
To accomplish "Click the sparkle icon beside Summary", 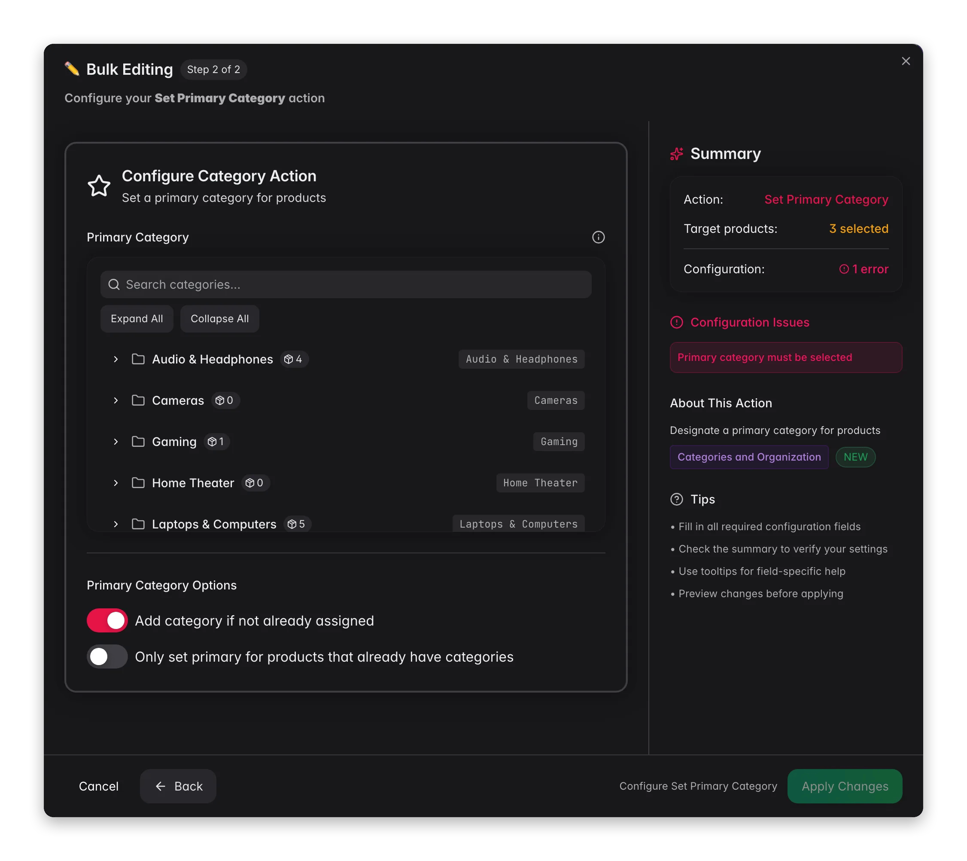I will (677, 154).
